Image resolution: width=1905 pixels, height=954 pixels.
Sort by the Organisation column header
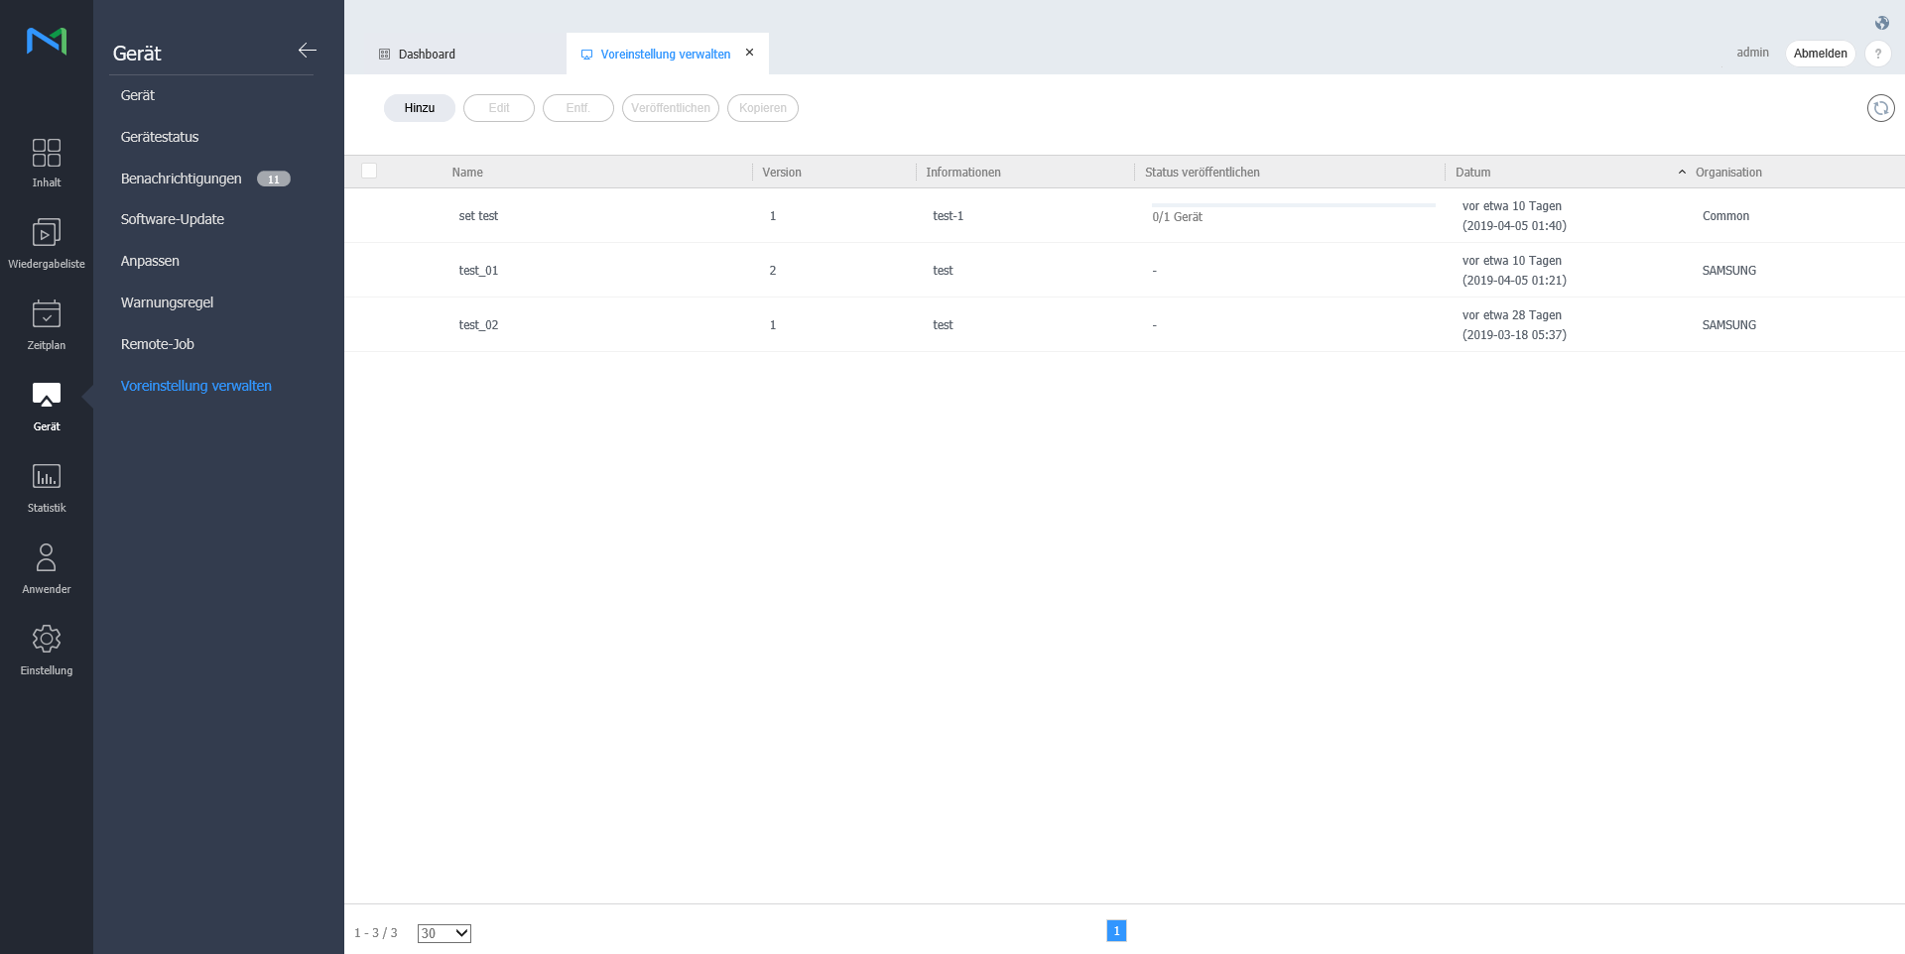1727,173
